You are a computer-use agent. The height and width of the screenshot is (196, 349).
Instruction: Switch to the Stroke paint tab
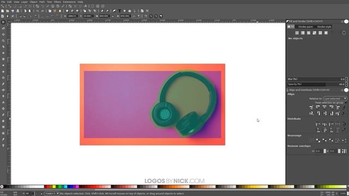coord(305,27)
